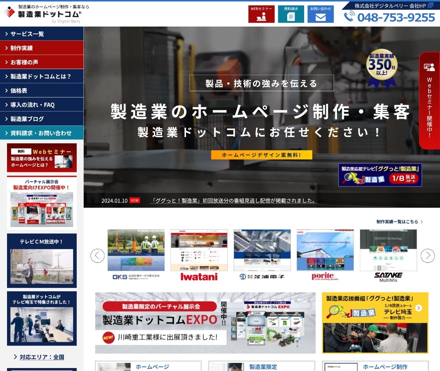The width and height of the screenshot is (440, 371).
Task: Click the chevron beside サービス一覧
Action: pos(6,34)
